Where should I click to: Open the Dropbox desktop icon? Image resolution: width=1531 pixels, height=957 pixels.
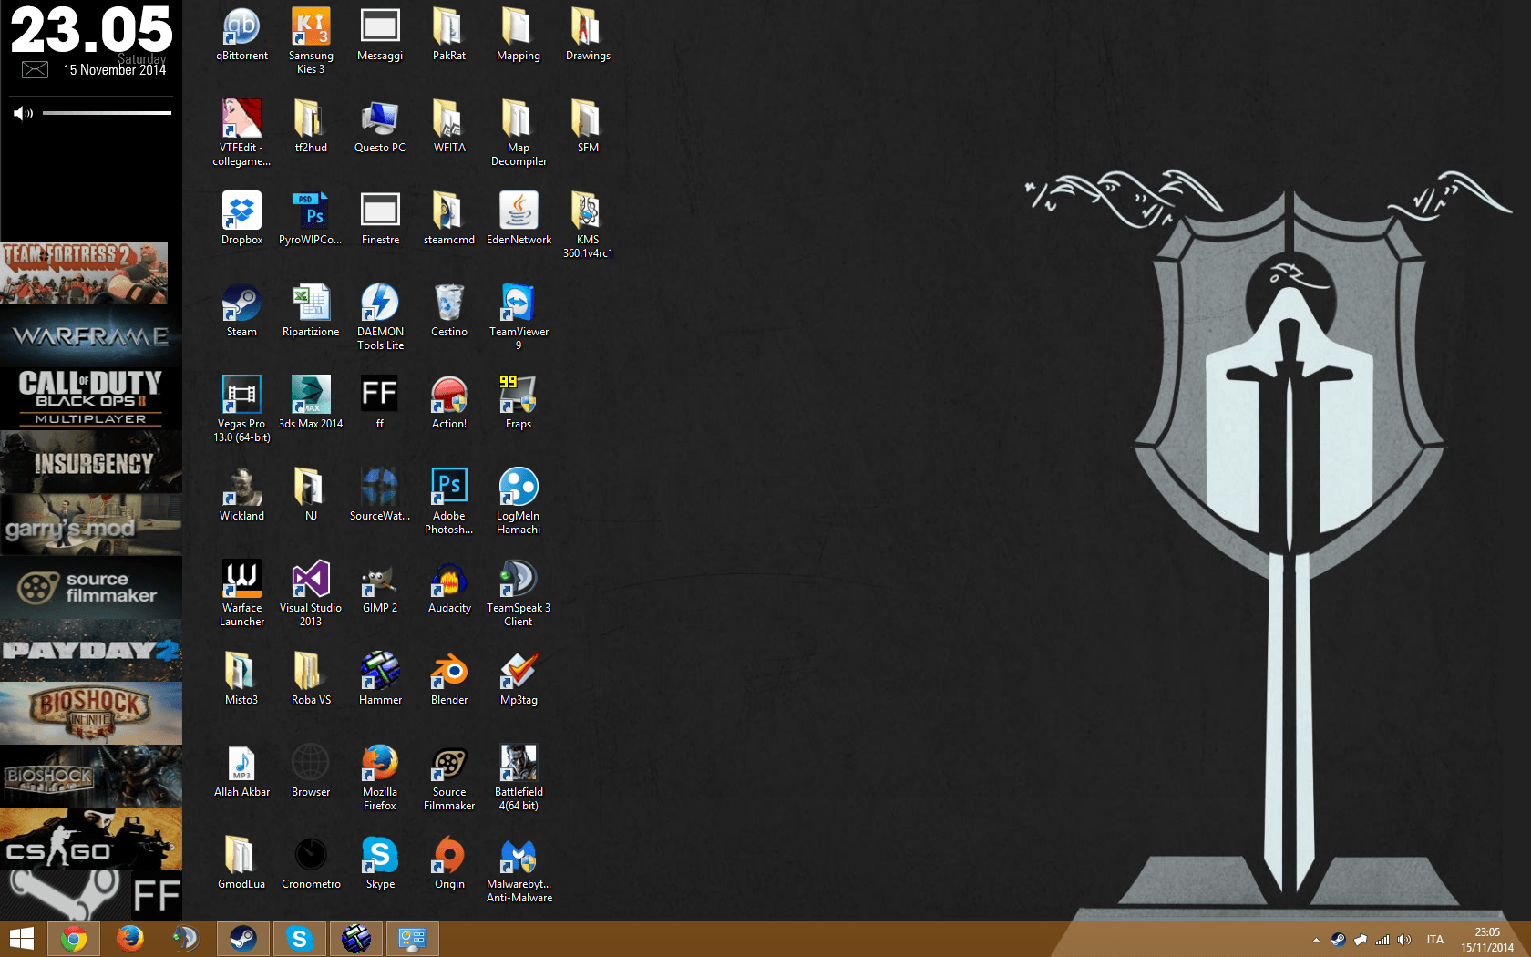point(241,212)
